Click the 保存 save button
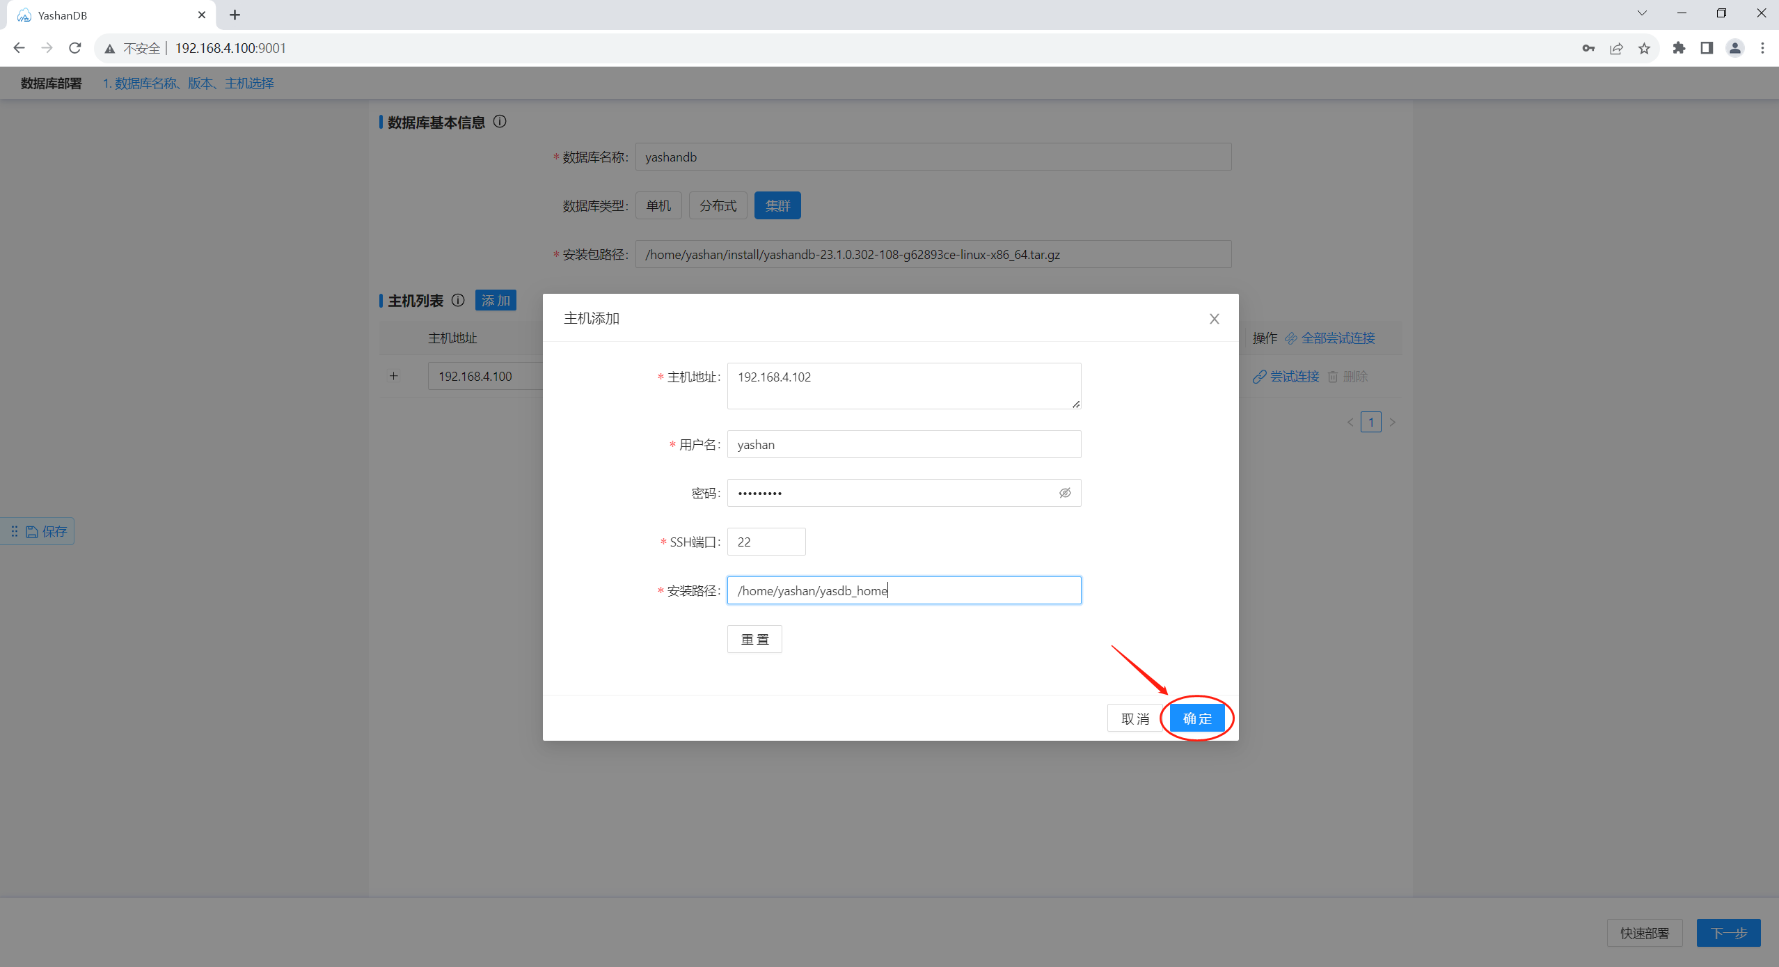 [x=47, y=532]
